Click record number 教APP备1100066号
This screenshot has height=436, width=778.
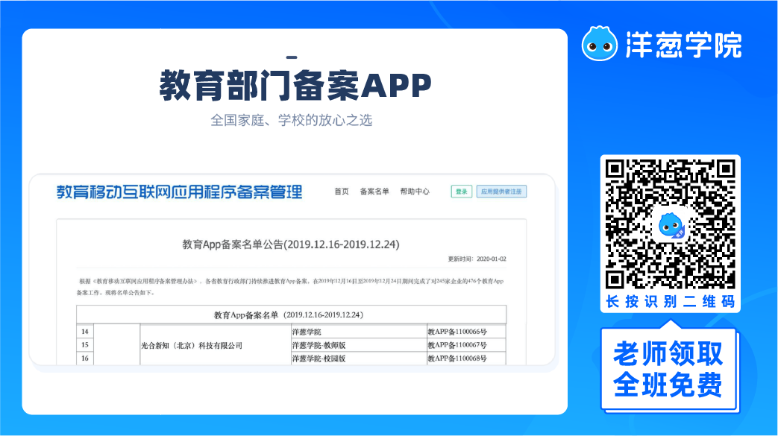pyautogui.click(x=466, y=332)
